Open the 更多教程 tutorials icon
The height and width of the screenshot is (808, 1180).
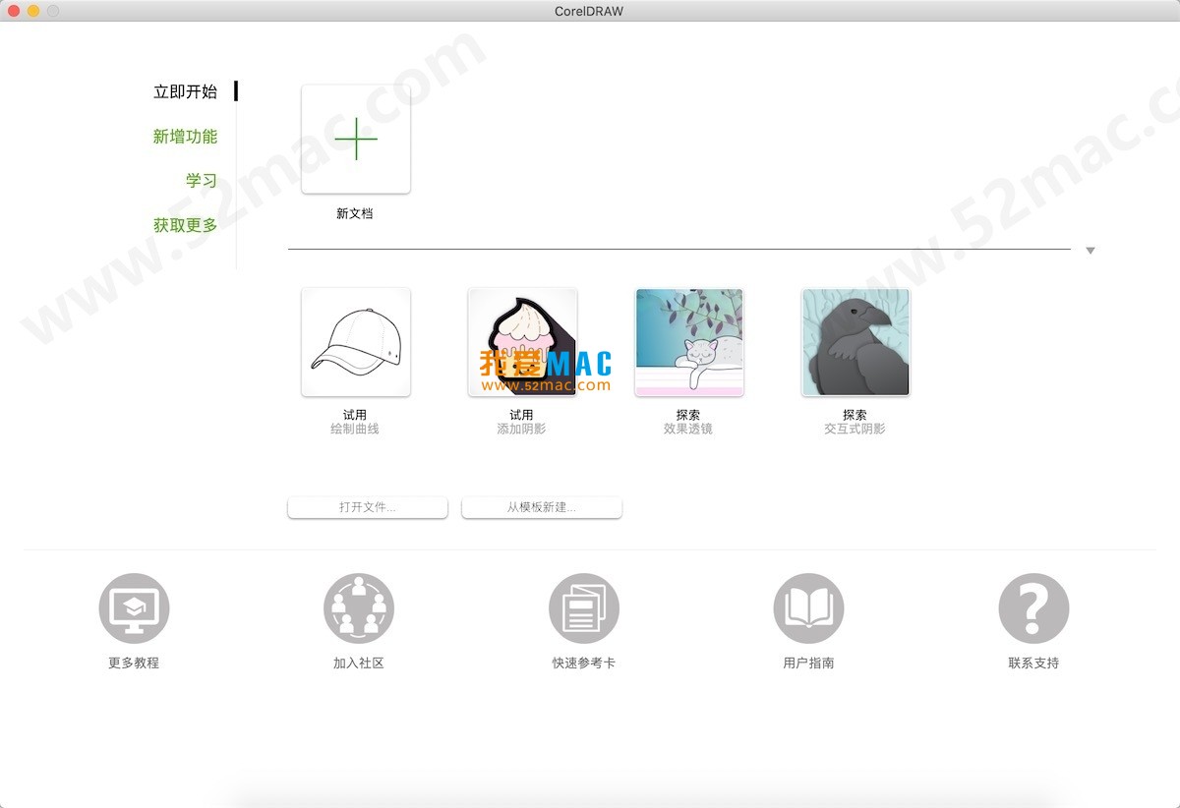point(134,609)
